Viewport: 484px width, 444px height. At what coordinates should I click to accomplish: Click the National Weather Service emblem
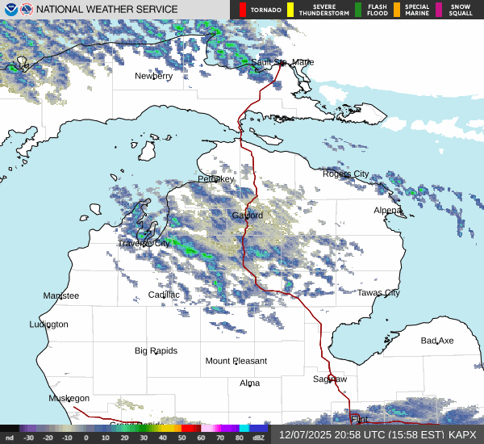click(x=26, y=10)
